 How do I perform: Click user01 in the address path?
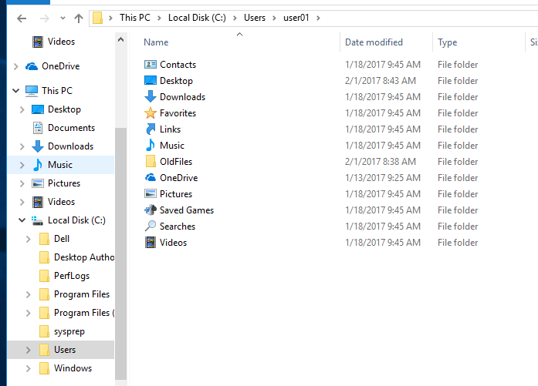[296, 18]
